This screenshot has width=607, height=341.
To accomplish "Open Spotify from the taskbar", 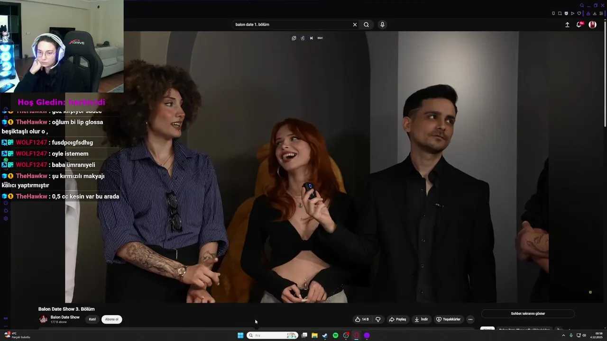I will pyautogui.click(x=335, y=335).
